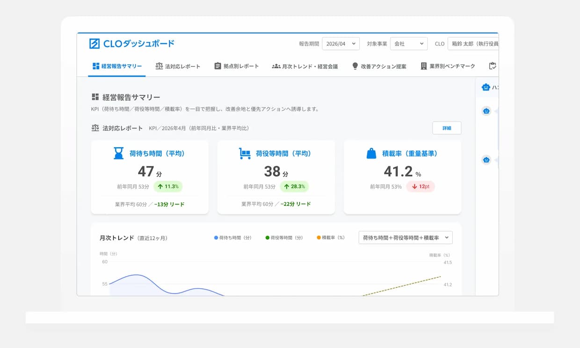Click the clipboard icon on 拠点別レポート tab
580x348 pixels.
point(217,66)
